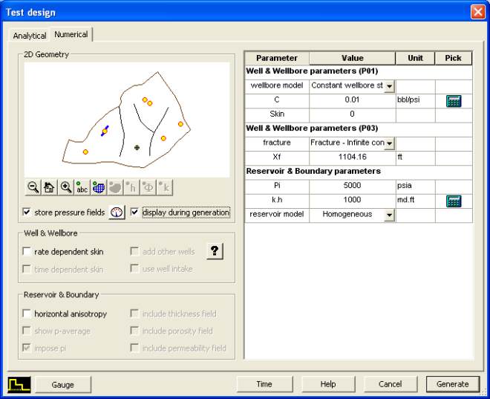The height and width of the screenshot is (399, 490).
Task: Open calculator for the C parameter
Action: (453, 100)
